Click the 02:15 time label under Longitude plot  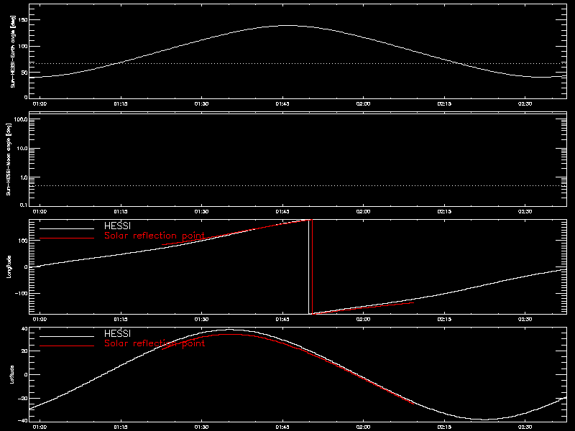coord(444,319)
